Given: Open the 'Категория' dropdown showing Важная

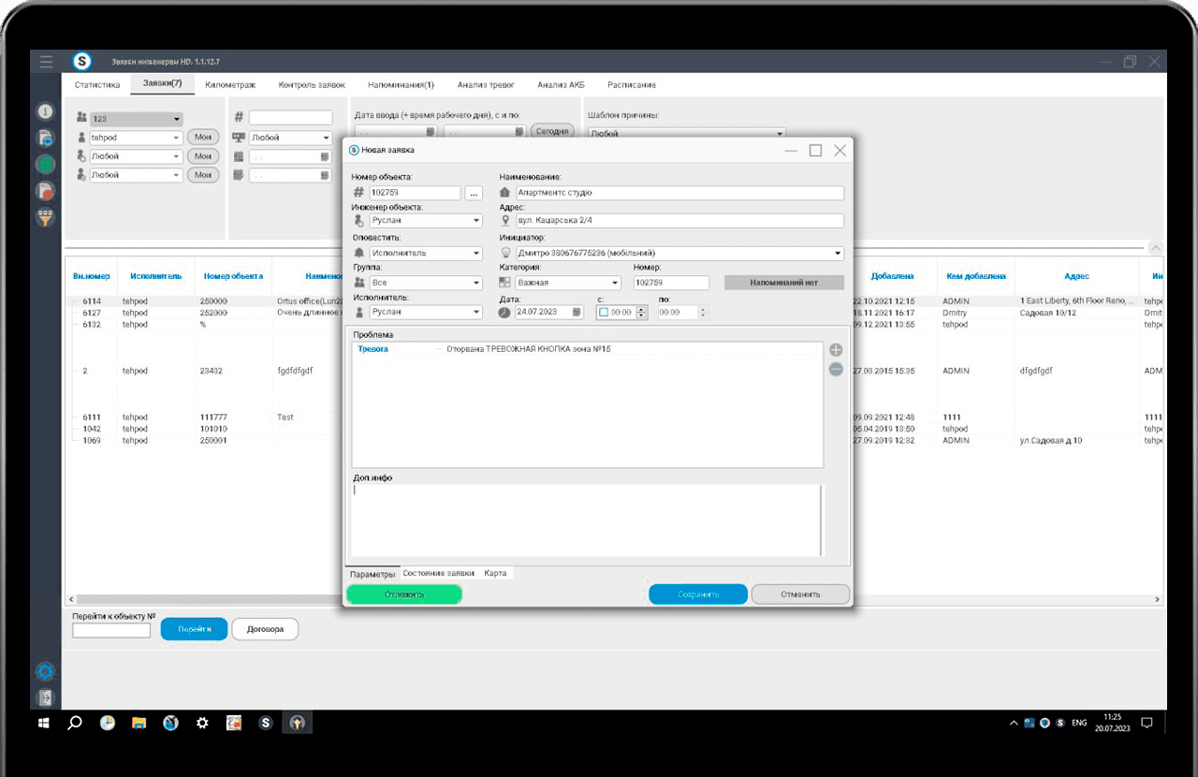Looking at the screenshot, I should (615, 283).
